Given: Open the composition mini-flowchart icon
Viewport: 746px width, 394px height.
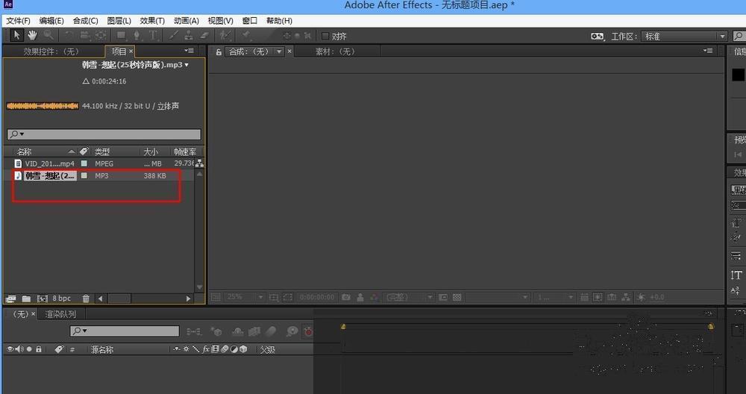Looking at the screenshot, I should click(193, 331).
